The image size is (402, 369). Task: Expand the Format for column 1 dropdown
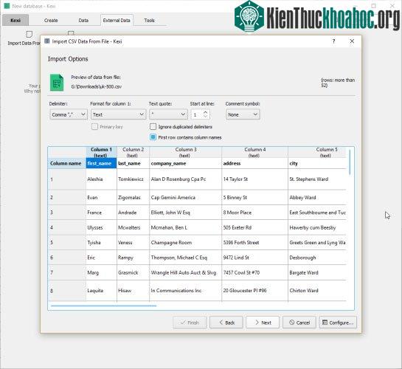118,114
